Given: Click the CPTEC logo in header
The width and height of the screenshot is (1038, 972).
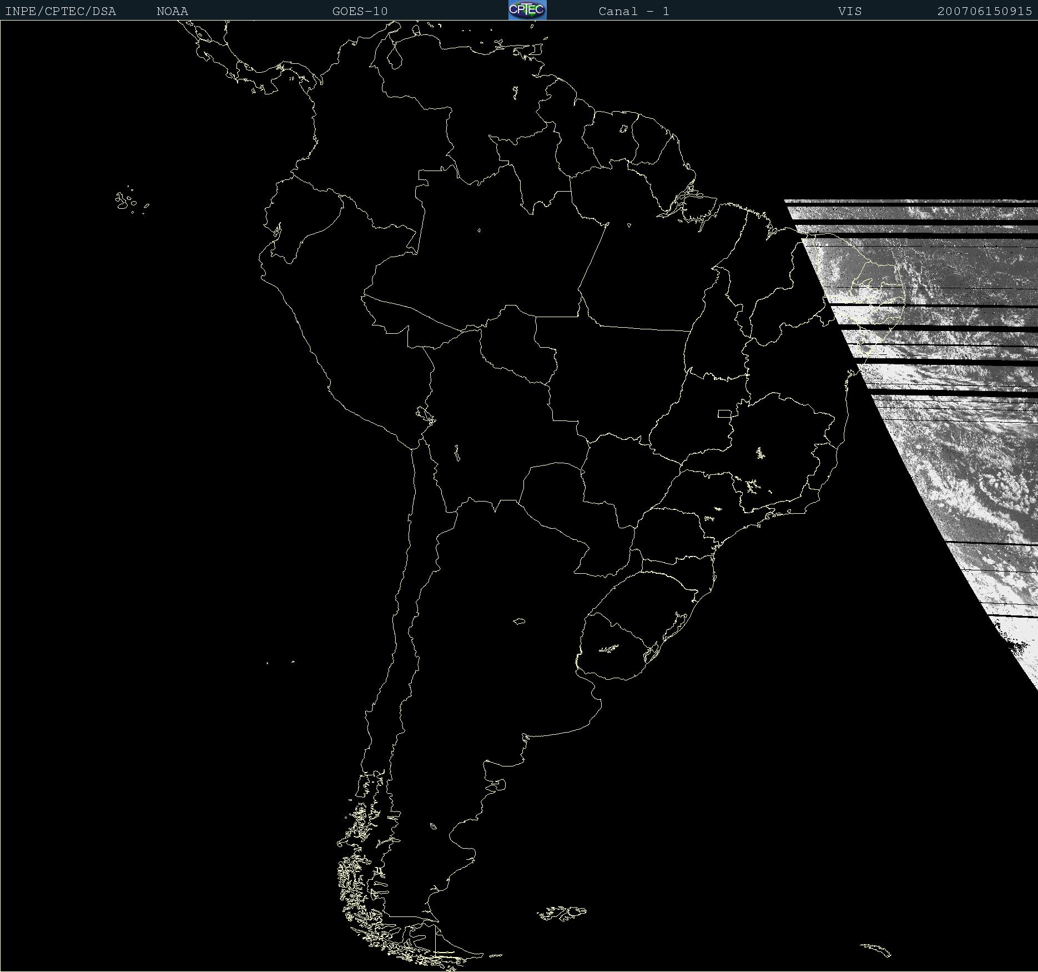Looking at the screenshot, I should pos(527,10).
